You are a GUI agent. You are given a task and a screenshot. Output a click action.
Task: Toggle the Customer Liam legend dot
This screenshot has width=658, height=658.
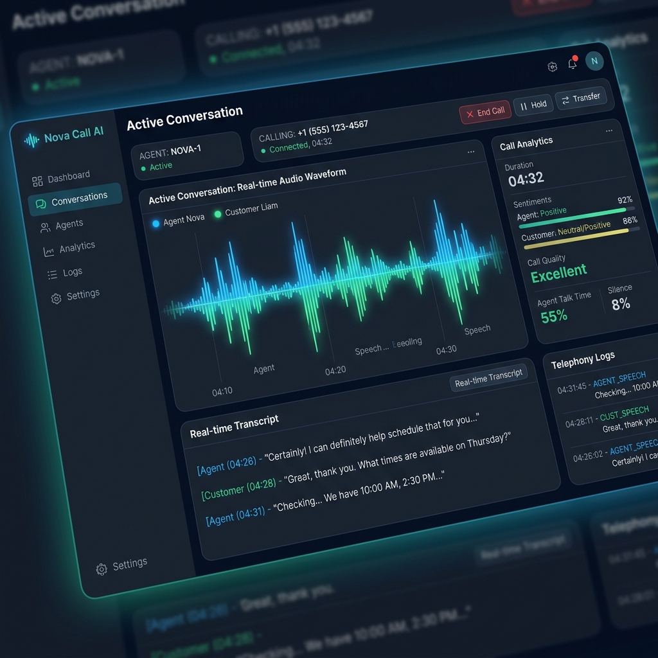pos(218,214)
